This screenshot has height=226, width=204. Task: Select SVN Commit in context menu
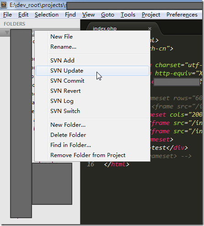coord(92,81)
